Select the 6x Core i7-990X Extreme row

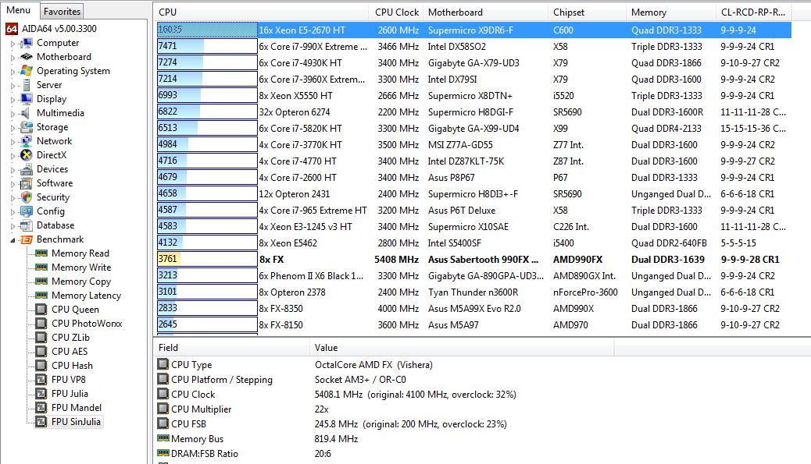click(x=473, y=47)
